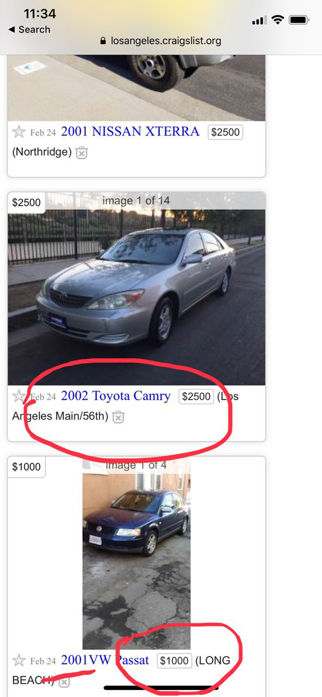Tap the $2500 price tag on Camry image
Screen dimensions: 322x697
pyautogui.click(x=27, y=203)
